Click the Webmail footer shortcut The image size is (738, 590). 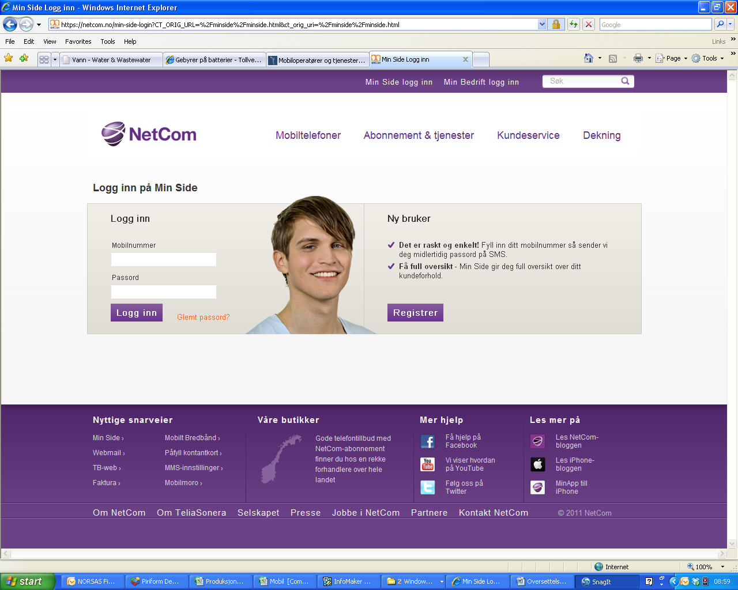[x=108, y=453]
